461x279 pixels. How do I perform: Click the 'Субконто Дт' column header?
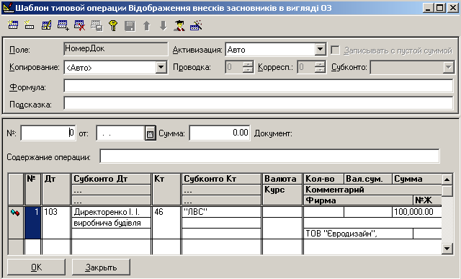(111, 179)
